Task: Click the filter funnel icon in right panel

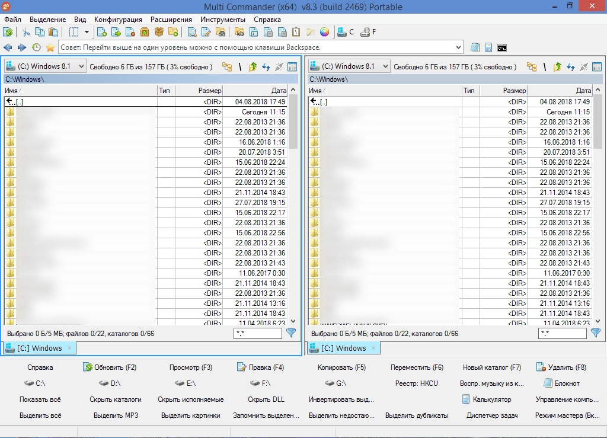Action: pos(595,333)
